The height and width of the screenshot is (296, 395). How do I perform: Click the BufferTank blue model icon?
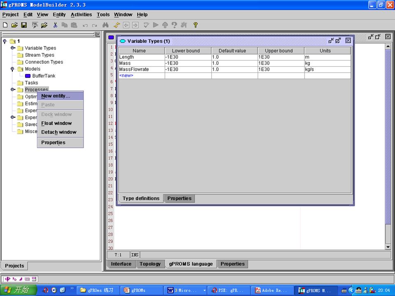pos(28,76)
